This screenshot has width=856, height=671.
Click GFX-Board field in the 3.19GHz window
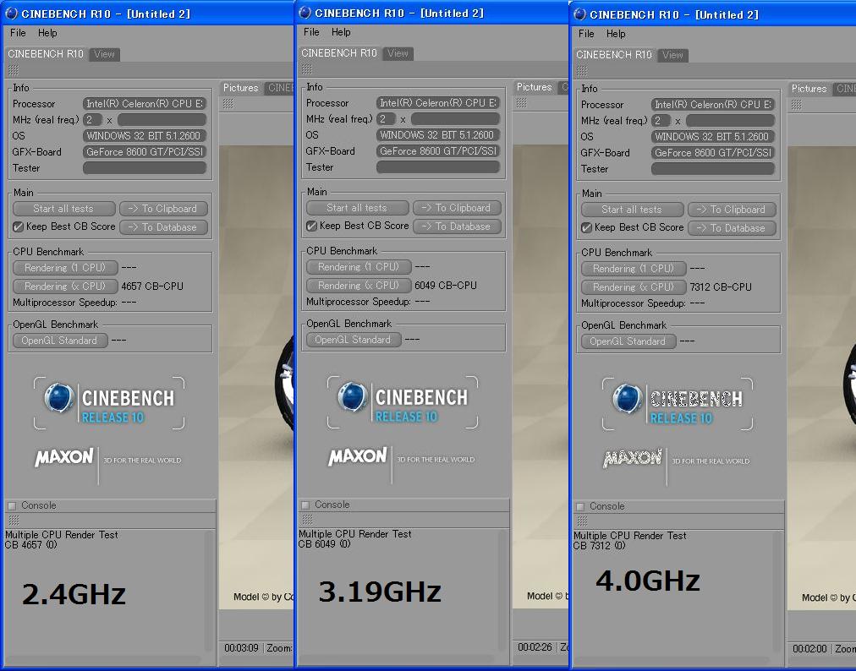(x=438, y=151)
